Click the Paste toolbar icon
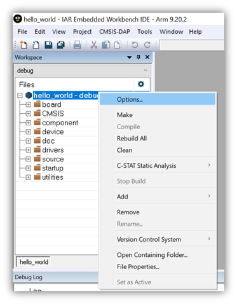237x304 pixels. click(118, 45)
